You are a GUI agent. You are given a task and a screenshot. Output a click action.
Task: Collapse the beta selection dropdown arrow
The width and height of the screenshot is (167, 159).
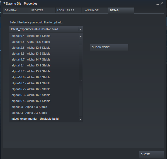pyautogui.click(x=80, y=29)
